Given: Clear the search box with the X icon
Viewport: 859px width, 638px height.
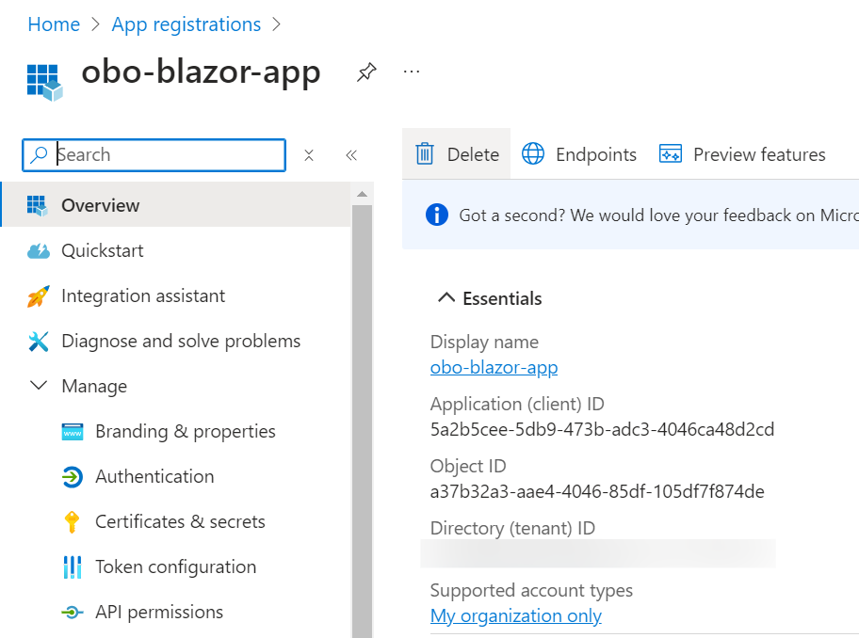Looking at the screenshot, I should pos(309,155).
